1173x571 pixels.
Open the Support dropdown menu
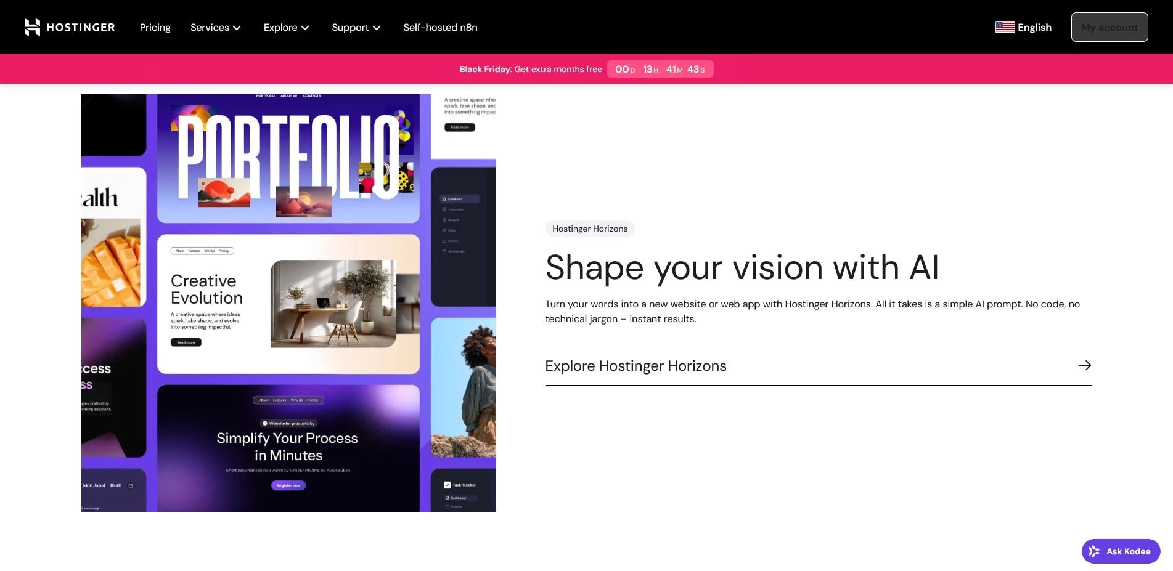(356, 27)
